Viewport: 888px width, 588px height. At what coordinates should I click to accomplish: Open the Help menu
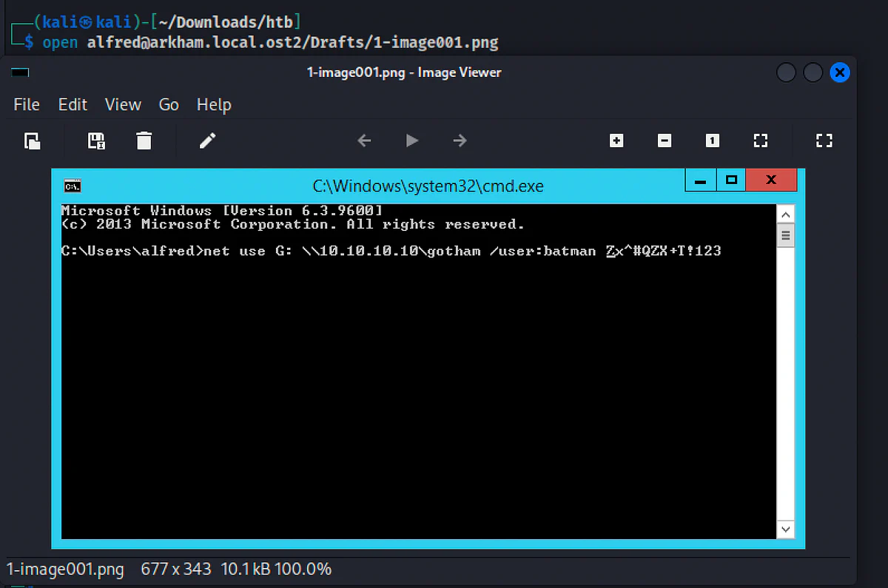tap(214, 105)
